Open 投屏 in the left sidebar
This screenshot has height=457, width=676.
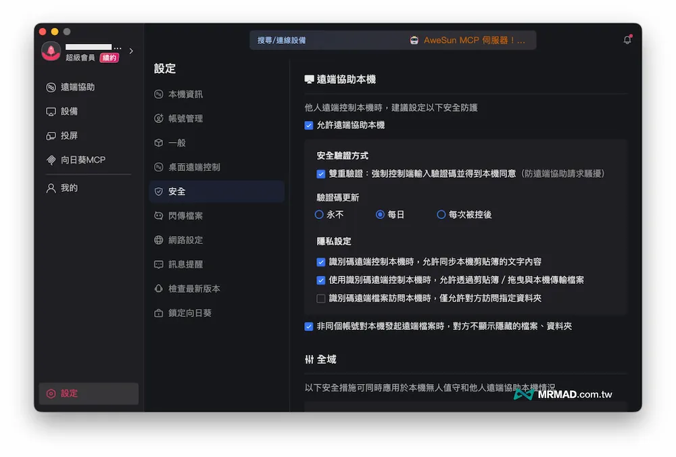click(x=88, y=136)
